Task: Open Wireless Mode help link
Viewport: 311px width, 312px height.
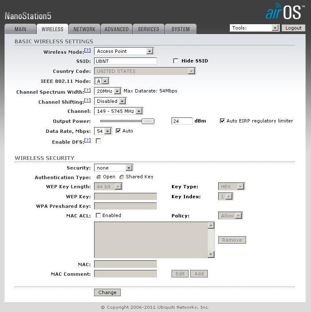Action: [x=87, y=50]
